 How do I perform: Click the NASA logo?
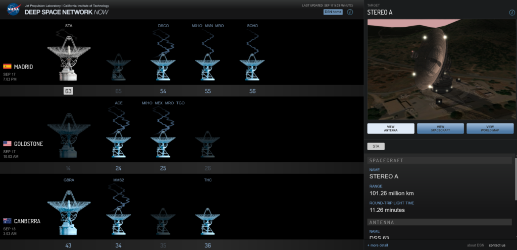click(14, 9)
